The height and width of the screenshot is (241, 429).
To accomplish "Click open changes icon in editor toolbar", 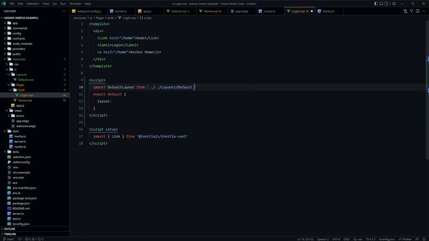I will point(405,11).
